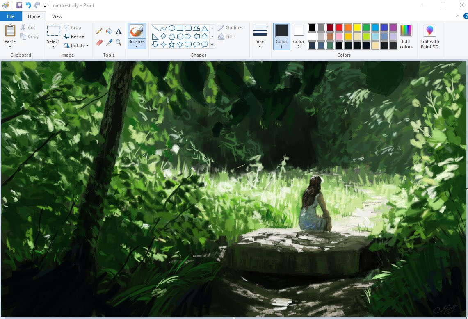Click Edit with Paint 3D
Viewport: 468px width, 319px height.
tap(429, 37)
